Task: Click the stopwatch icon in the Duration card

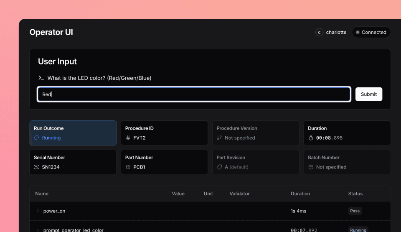Action: (x=311, y=138)
